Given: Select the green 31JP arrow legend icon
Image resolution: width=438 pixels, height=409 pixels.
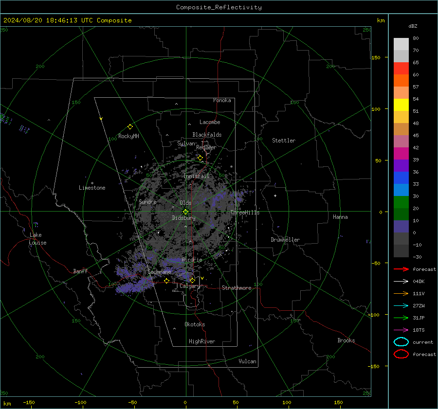Looking at the screenshot, I should pos(401,318).
